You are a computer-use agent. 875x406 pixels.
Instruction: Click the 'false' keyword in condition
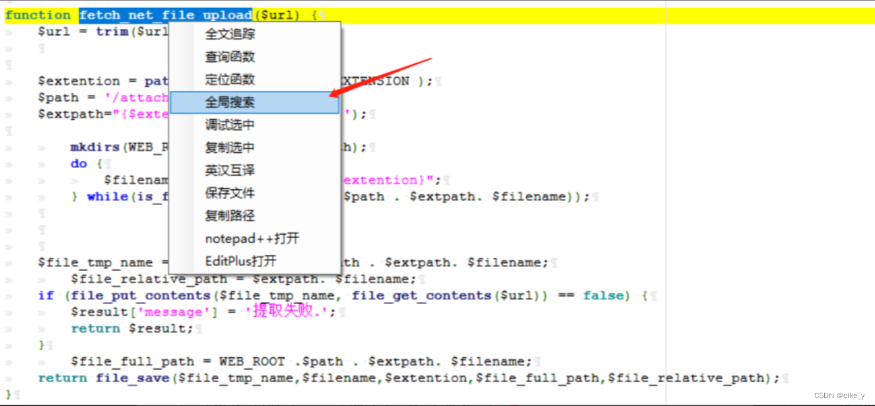(604, 295)
